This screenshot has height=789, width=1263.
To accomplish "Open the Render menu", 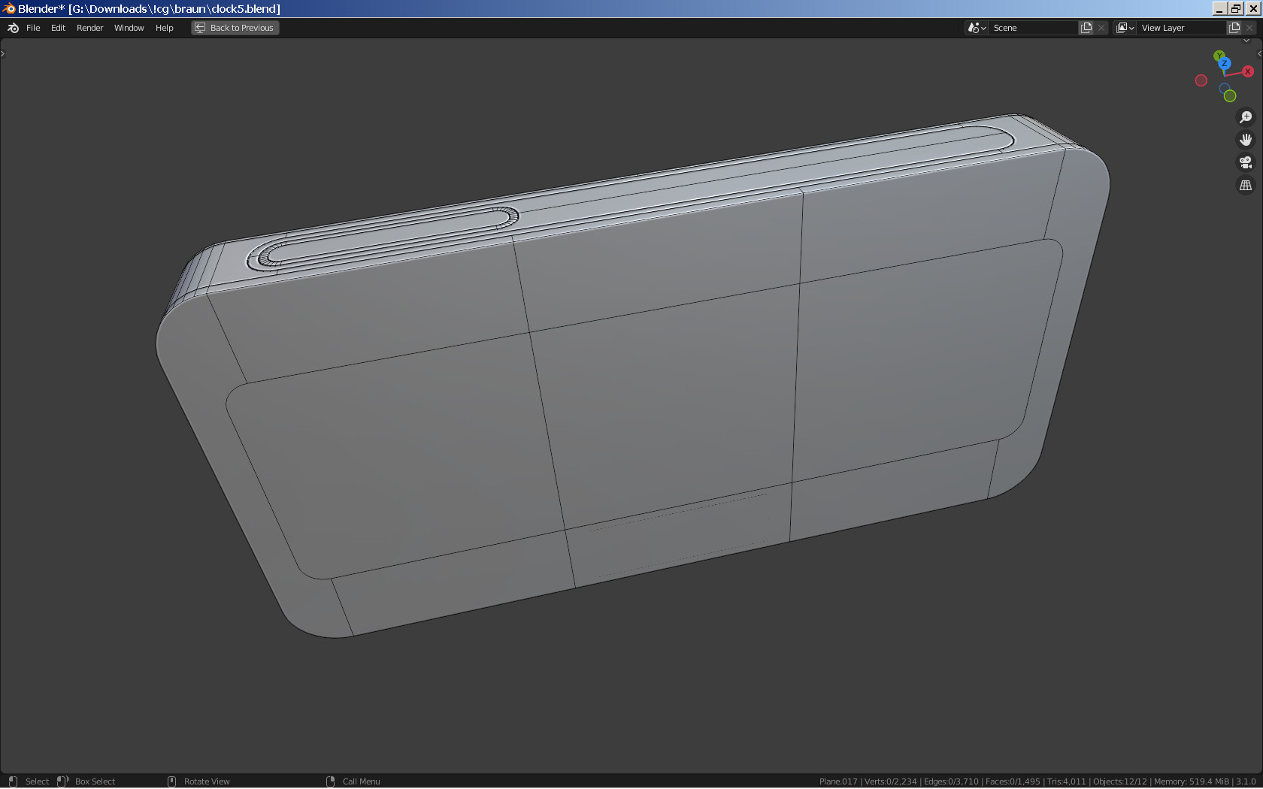I will pyautogui.click(x=89, y=28).
